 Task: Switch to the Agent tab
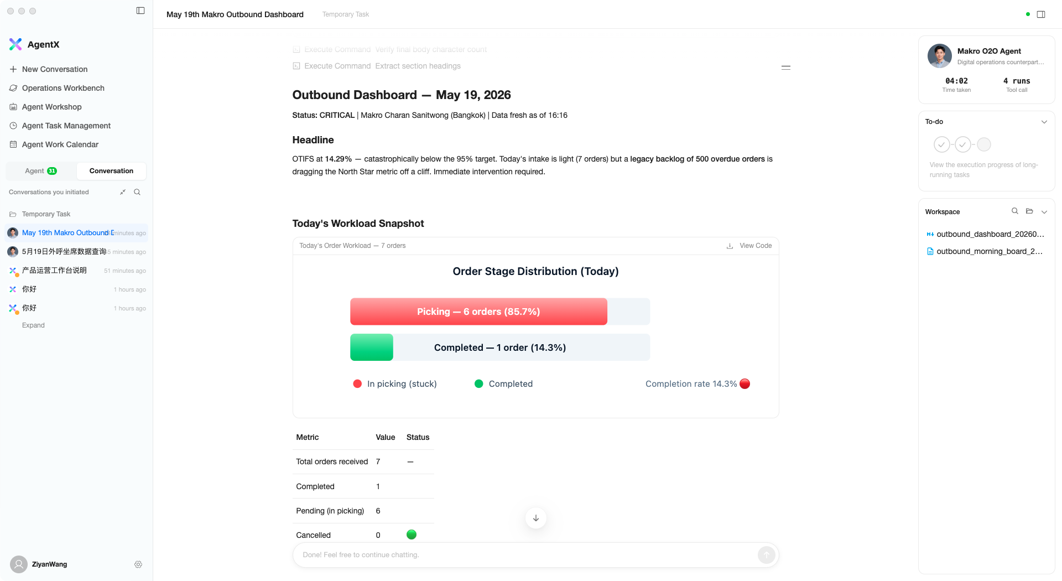click(41, 171)
